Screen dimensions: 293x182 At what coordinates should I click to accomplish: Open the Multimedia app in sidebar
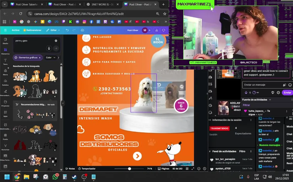(5, 126)
